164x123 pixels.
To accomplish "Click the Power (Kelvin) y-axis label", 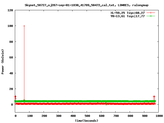I will (x=3, y=62).
